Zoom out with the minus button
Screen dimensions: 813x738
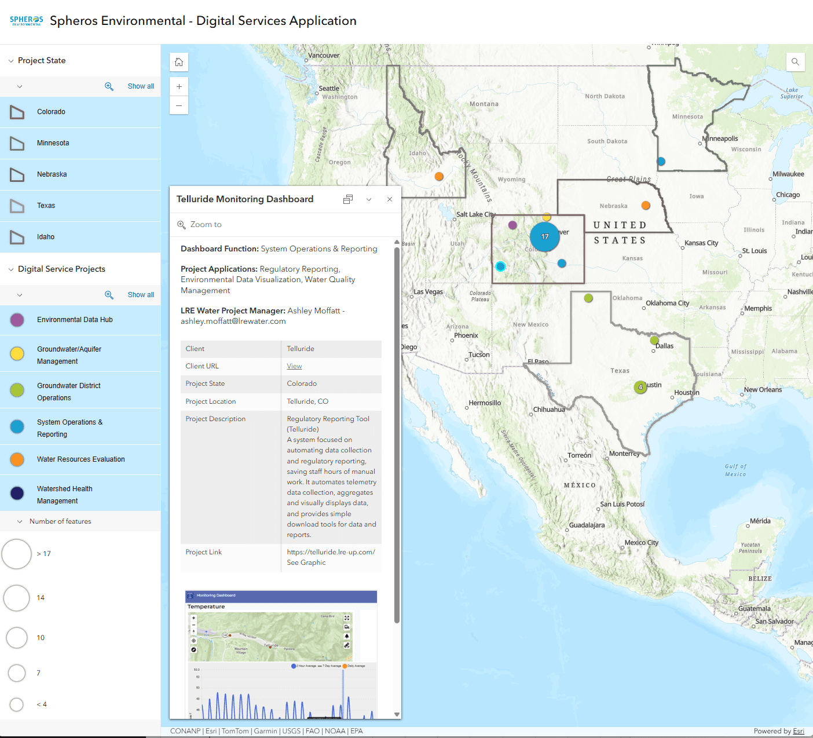(179, 105)
